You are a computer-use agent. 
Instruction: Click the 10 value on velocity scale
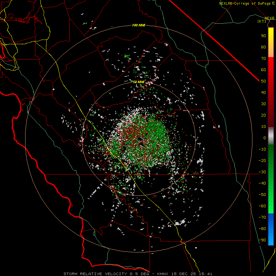(x=263, y=127)
